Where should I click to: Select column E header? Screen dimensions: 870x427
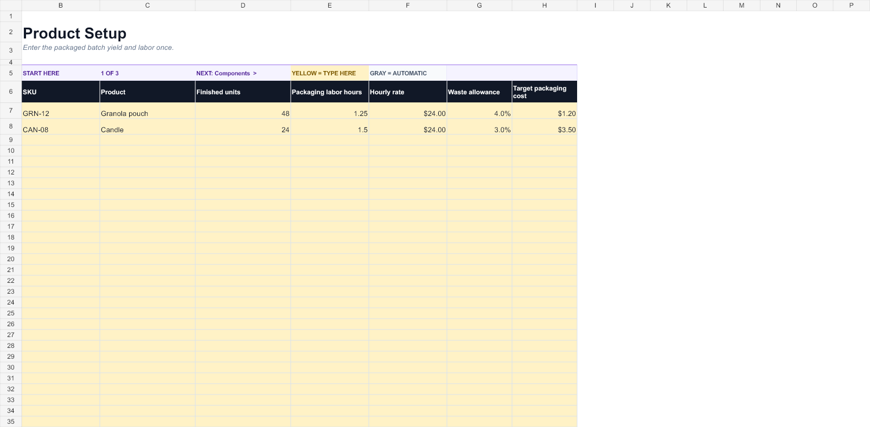(330, 5)
